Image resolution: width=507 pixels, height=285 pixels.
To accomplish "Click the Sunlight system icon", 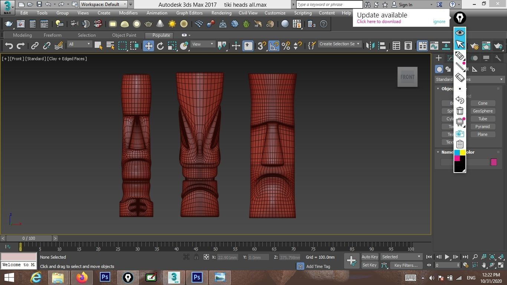I will coord(172,24).
